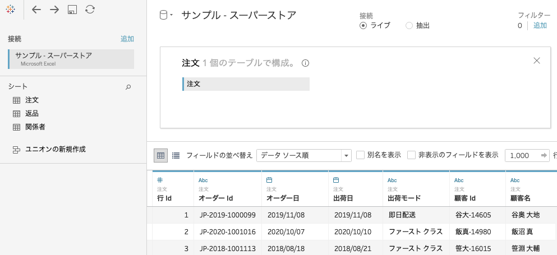Select the 抽出 connection radio button

pyautogui.click(x=409, y=26)
